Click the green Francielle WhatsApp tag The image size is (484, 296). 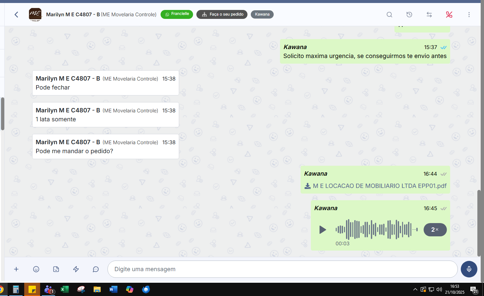[x=177, y=14]
